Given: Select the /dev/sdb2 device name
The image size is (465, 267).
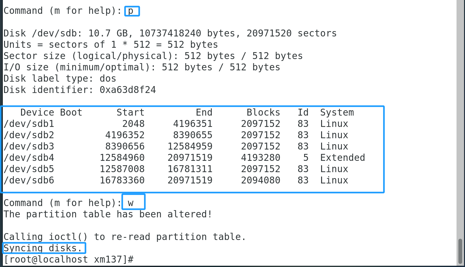Looking at the screenshot, I should pyautogui.click(x=29, y=135).
